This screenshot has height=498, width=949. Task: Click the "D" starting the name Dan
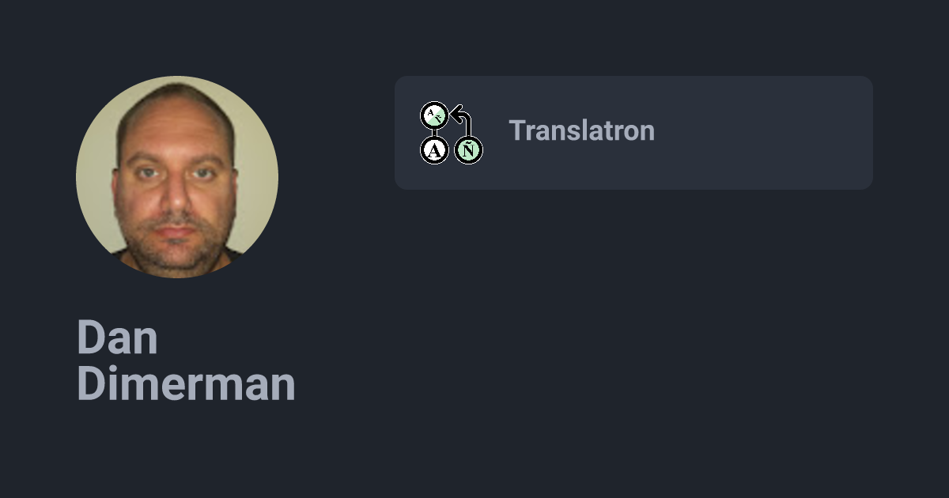click(x=89, y=338)
